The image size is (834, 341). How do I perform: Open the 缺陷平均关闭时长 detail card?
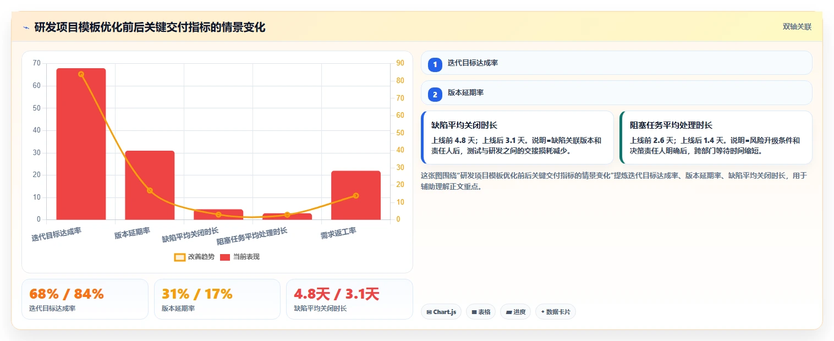click(x=517, y=137)
